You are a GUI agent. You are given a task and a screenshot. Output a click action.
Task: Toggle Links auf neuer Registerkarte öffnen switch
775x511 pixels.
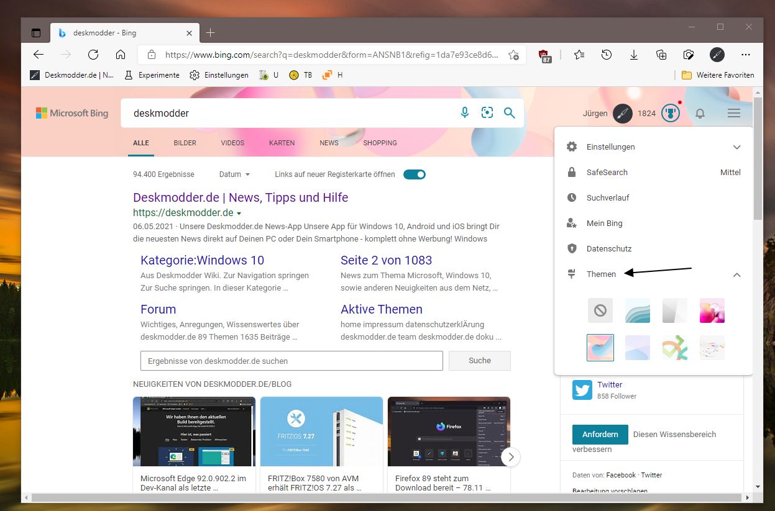pyautogui.click(x=415, y=174)
